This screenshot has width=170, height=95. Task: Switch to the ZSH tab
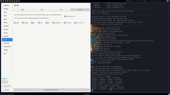(42, 10)
